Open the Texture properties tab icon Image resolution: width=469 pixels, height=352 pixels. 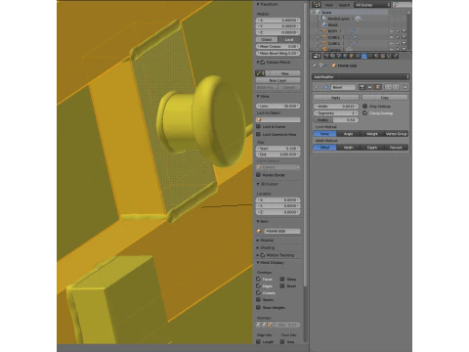coord(383,56)
